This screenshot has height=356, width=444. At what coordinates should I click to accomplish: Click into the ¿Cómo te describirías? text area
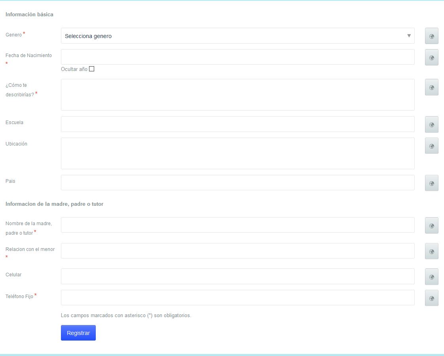click(237, 95)
